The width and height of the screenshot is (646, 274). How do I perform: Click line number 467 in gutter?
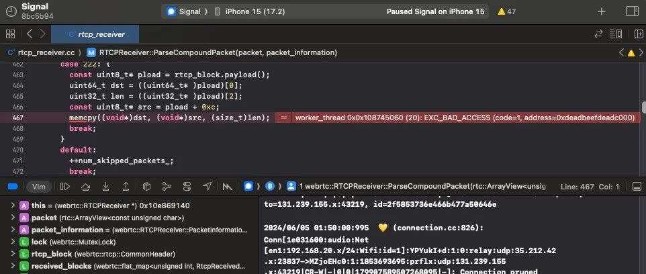(17, 118)
